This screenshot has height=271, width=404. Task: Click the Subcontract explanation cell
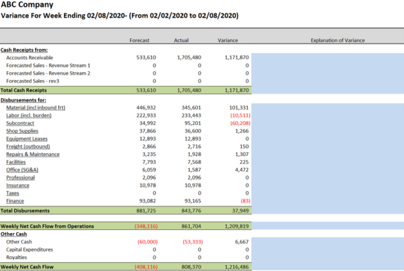pos(328,123)
